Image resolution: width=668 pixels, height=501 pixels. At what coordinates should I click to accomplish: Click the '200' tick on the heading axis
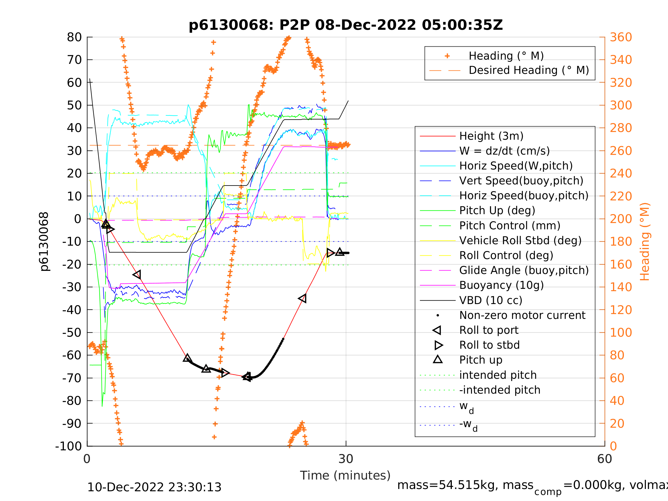click(x=621, y=219)
